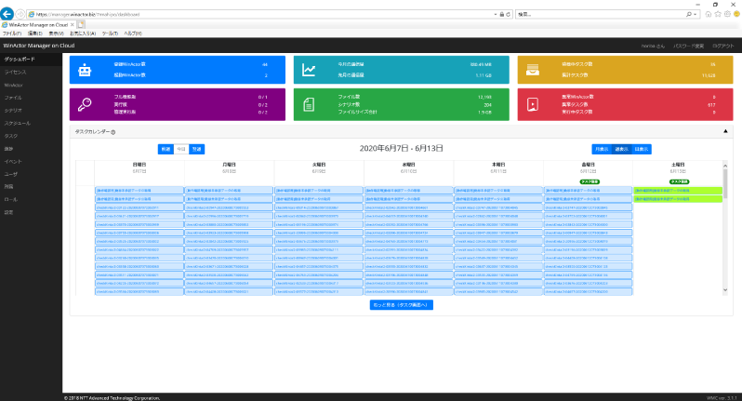The width and height of the screenshot is (742, 401).
Task: Click the alert icon on the red card
Action: tap(533, 102)
